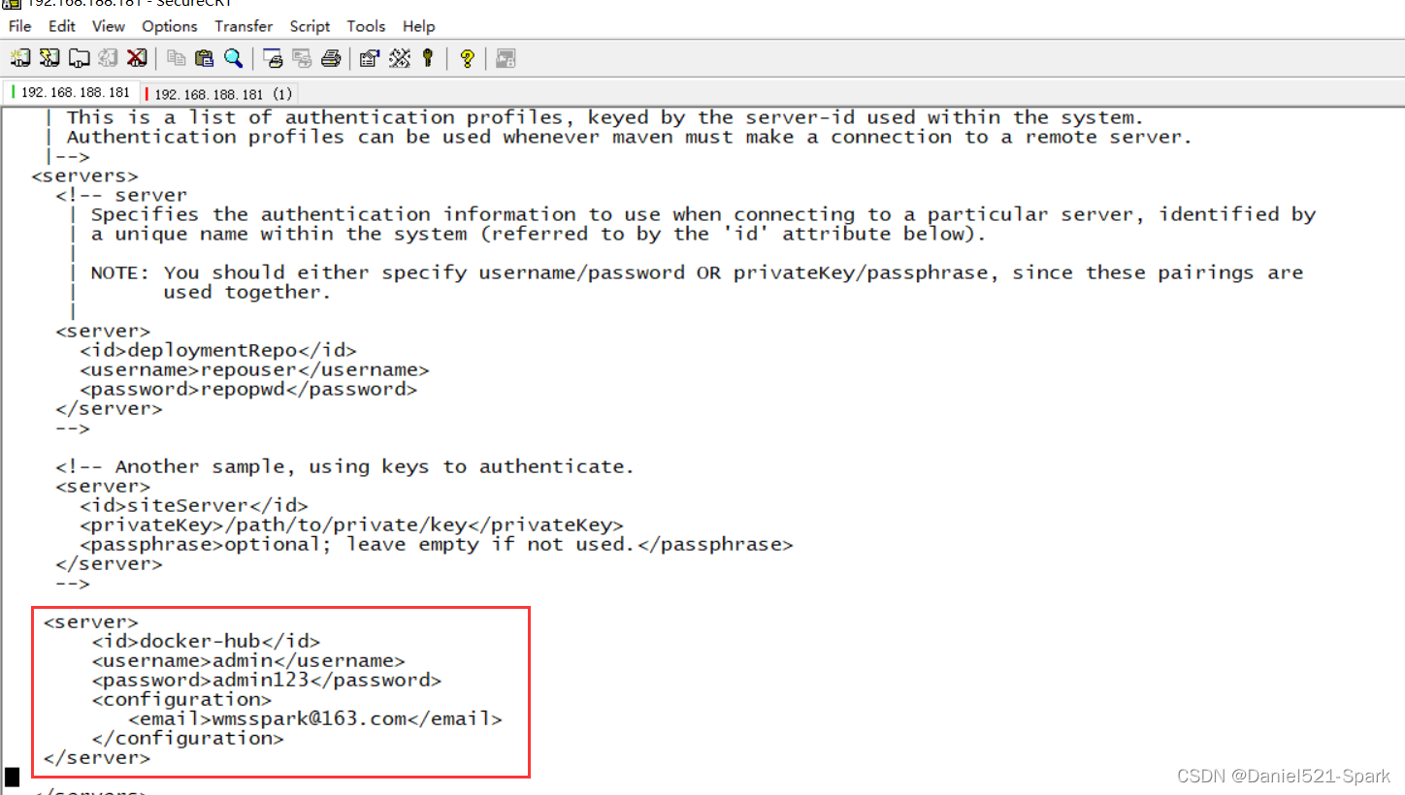Open the Edit menu

coord(61,26)
